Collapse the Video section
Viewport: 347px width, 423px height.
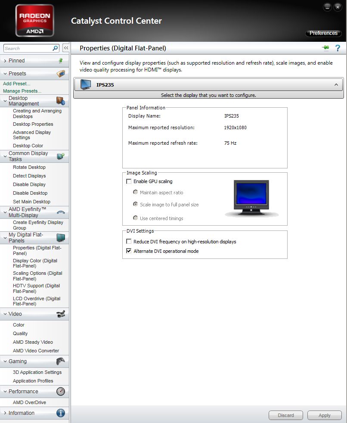click(5, 314)
